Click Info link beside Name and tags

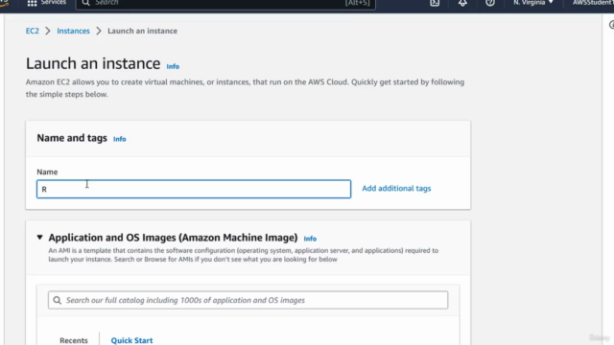point(119,139)
